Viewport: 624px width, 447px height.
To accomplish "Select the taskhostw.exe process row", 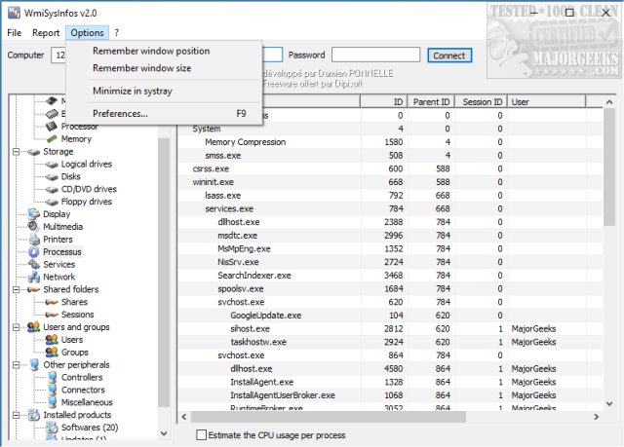I will click(x=389, y=342).
